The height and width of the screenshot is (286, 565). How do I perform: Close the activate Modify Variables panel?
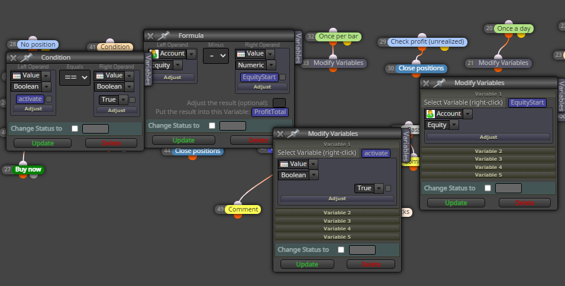tap(280, 134)
